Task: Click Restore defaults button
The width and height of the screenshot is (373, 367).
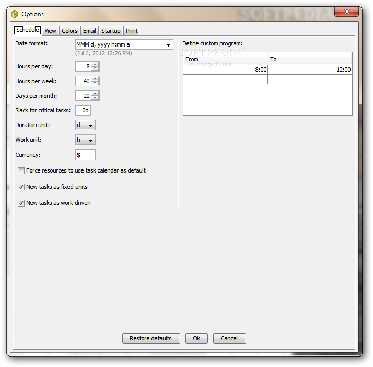Action: [x=151, y=338]
